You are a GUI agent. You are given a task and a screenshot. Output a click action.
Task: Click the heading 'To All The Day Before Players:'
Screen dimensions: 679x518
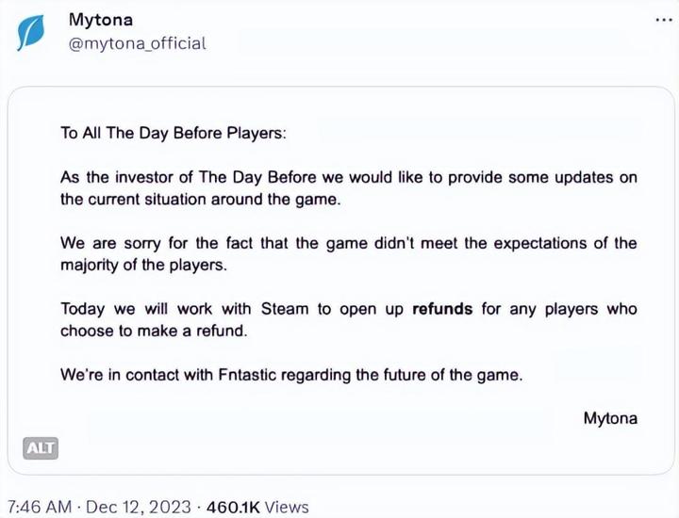point(173,133)
